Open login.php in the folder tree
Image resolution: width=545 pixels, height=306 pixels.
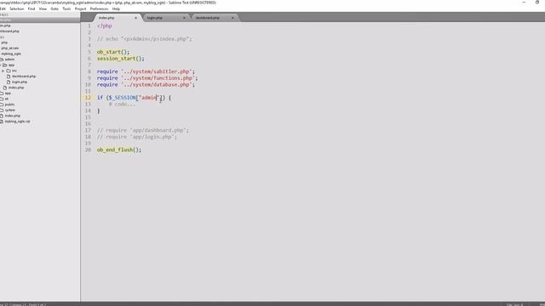[x=20, y=82]
